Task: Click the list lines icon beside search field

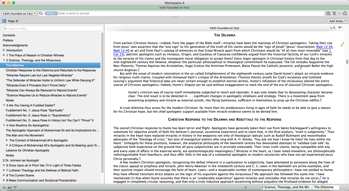Action: [334, 14]
